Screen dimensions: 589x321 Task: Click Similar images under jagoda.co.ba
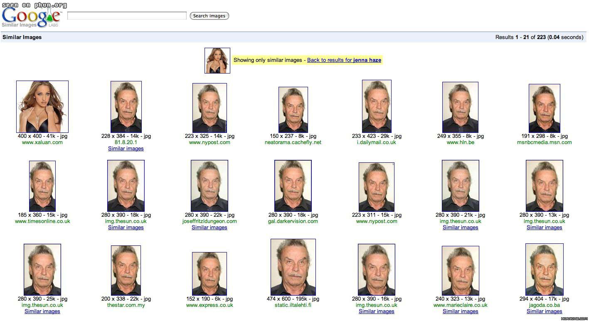[544, 311]
